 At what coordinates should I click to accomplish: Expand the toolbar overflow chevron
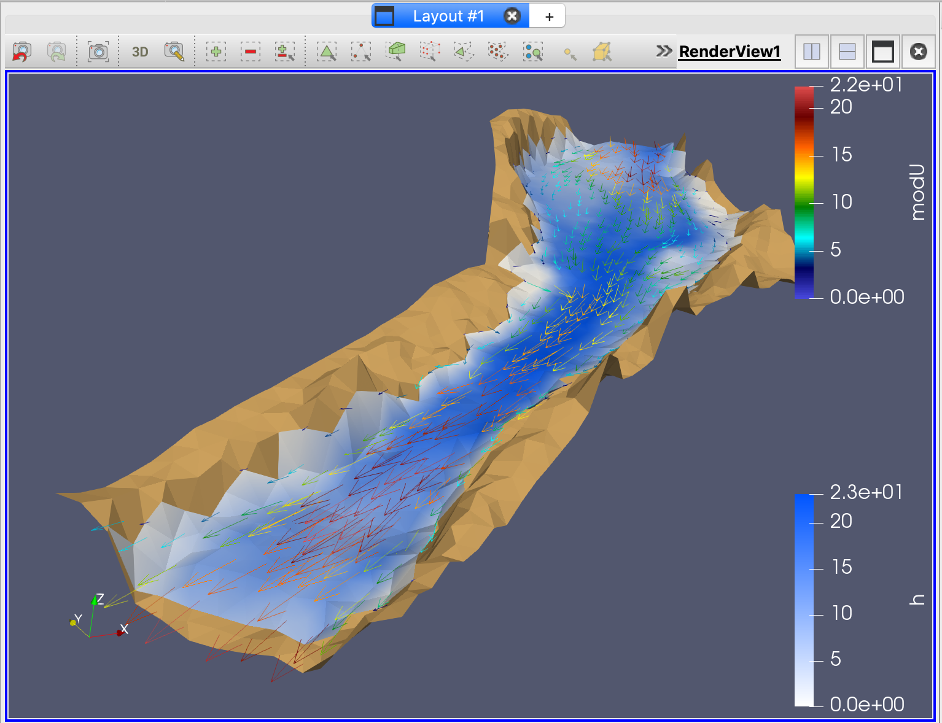point(663,52)
